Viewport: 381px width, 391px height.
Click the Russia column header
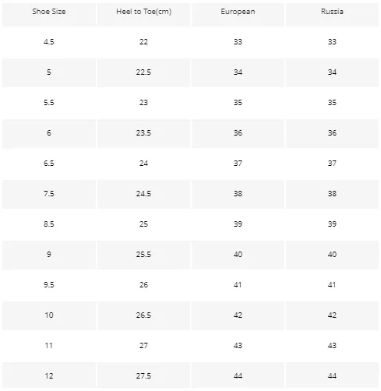click(x=332, y=12)
